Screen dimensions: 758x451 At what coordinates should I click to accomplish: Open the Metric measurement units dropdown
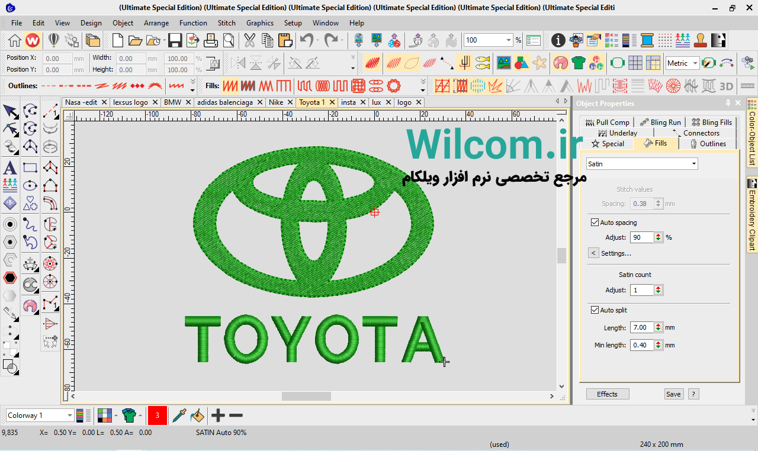(x=695, y=63)
